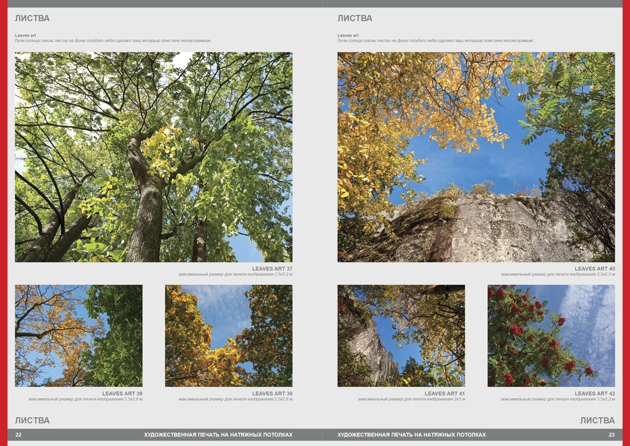Open the Leaves Art 42 red rowan berries photo
The image size is (630, 446).
(551, 336)
